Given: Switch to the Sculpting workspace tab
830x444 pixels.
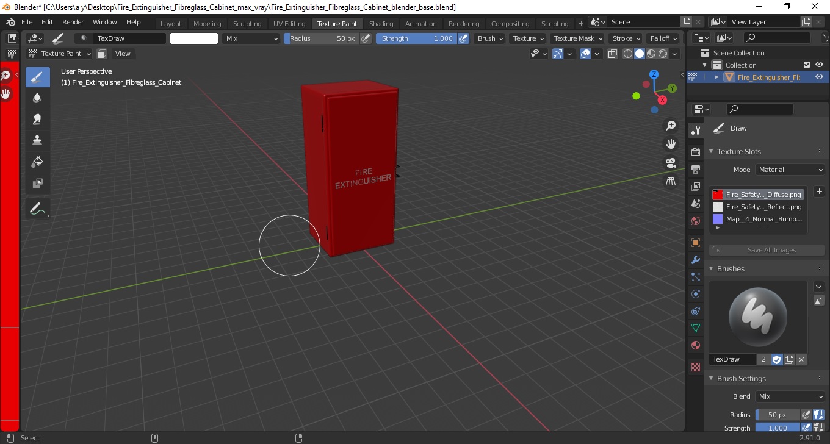Looking at the screenshot, I should tap(247, 24).
